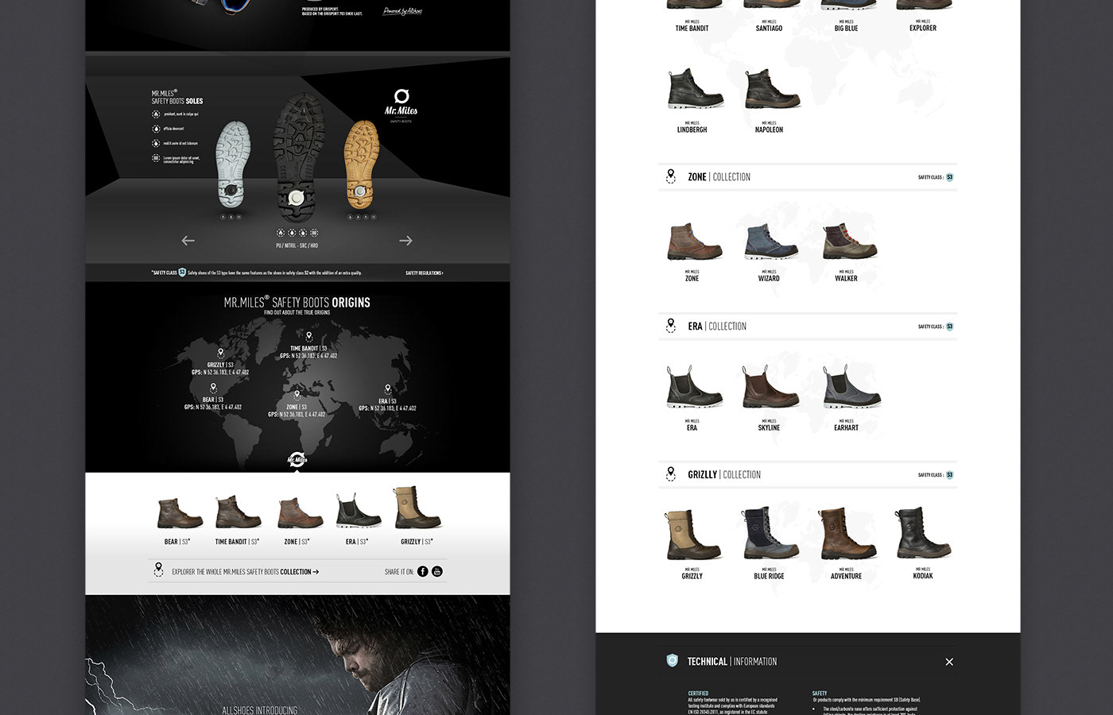The width and height of the screenshot is (1113, 715).
Task: Click the Mr.Miles logo in the soles section
Action: tap(401, 106)
